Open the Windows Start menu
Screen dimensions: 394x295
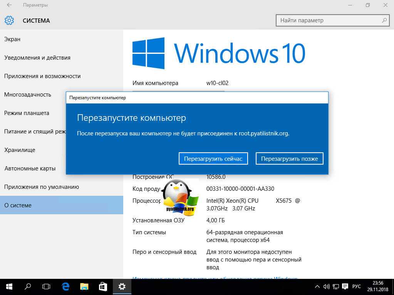point(9,286)
